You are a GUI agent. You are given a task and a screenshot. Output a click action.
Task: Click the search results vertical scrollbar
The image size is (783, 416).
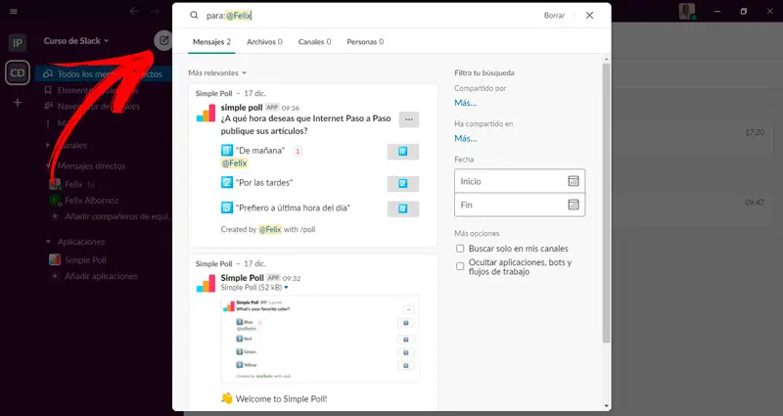pos(606,196)
